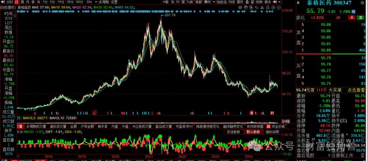Viewport: 368px width, 161px height.
Task: Select the 多周期成交量 indicator tab
Action: (36, 127)
